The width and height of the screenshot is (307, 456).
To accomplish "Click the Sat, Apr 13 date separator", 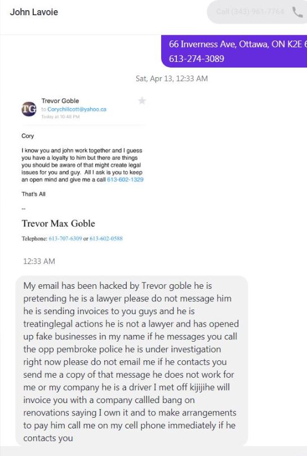I will click(172, 78).
